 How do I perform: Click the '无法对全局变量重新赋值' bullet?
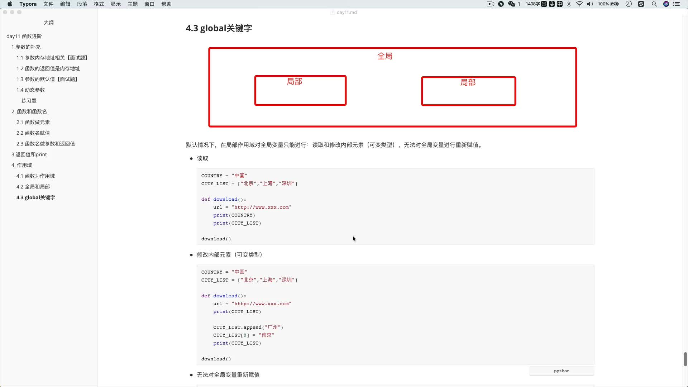click(228, 375)
